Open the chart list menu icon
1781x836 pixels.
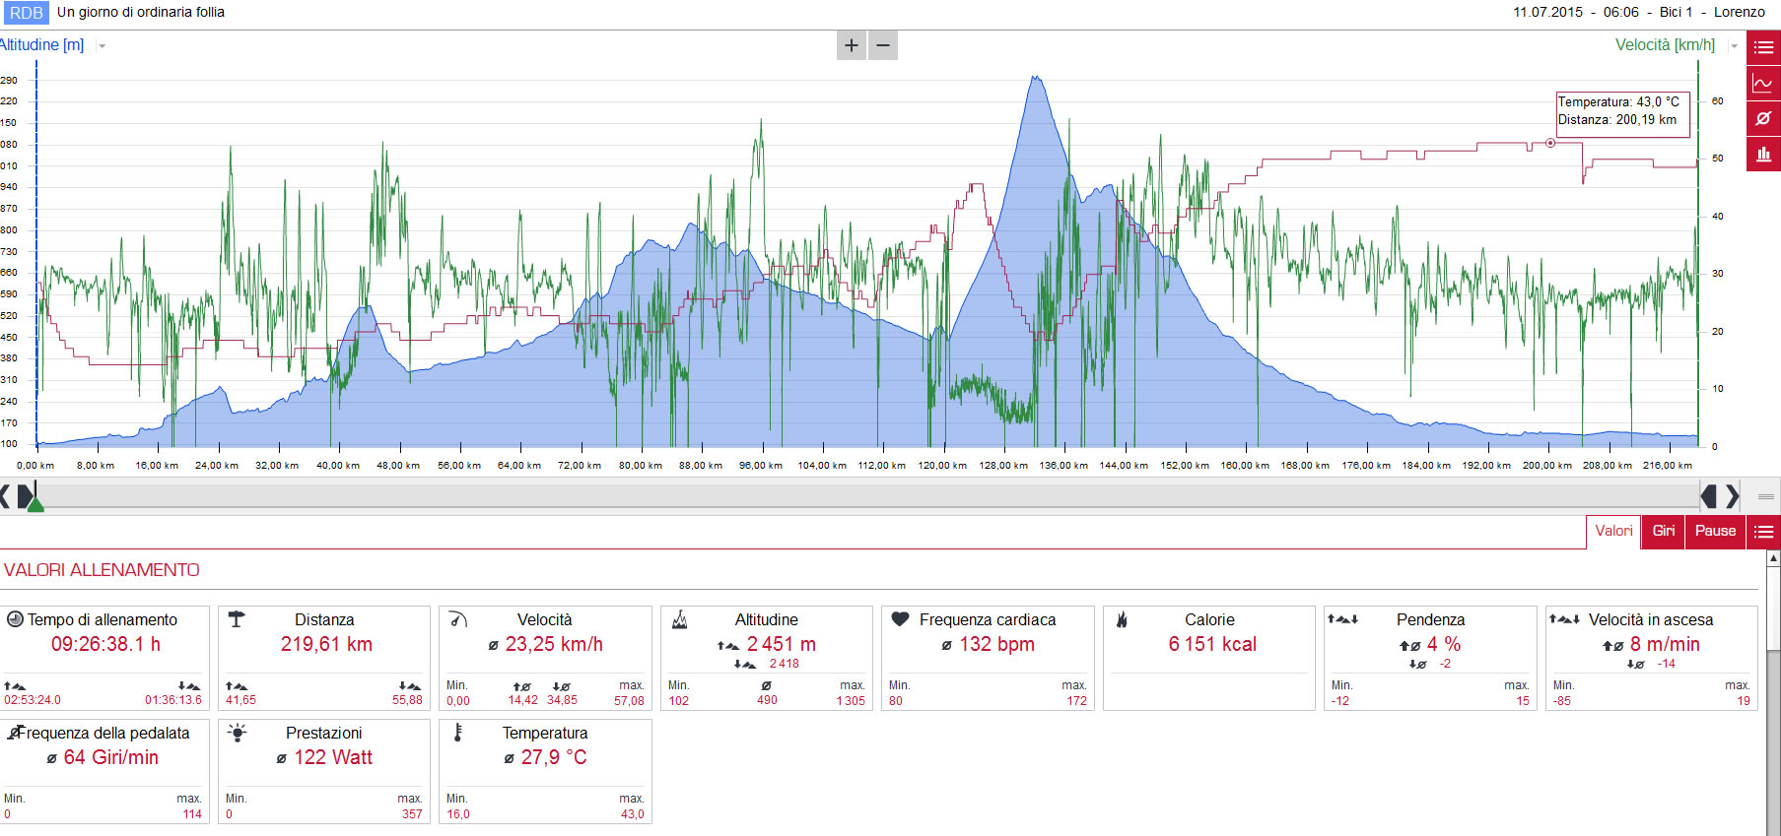pyautogui.click(x=1763, y=47)
